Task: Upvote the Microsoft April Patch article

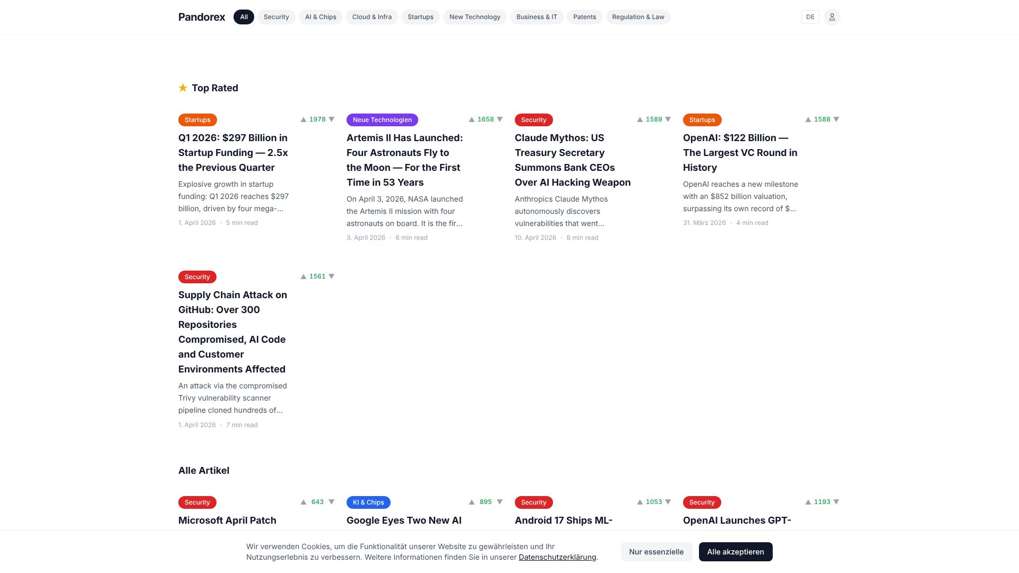Action: [304, 502]
